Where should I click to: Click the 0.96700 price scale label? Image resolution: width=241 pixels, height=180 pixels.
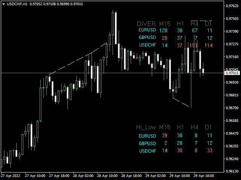(232, 108)
